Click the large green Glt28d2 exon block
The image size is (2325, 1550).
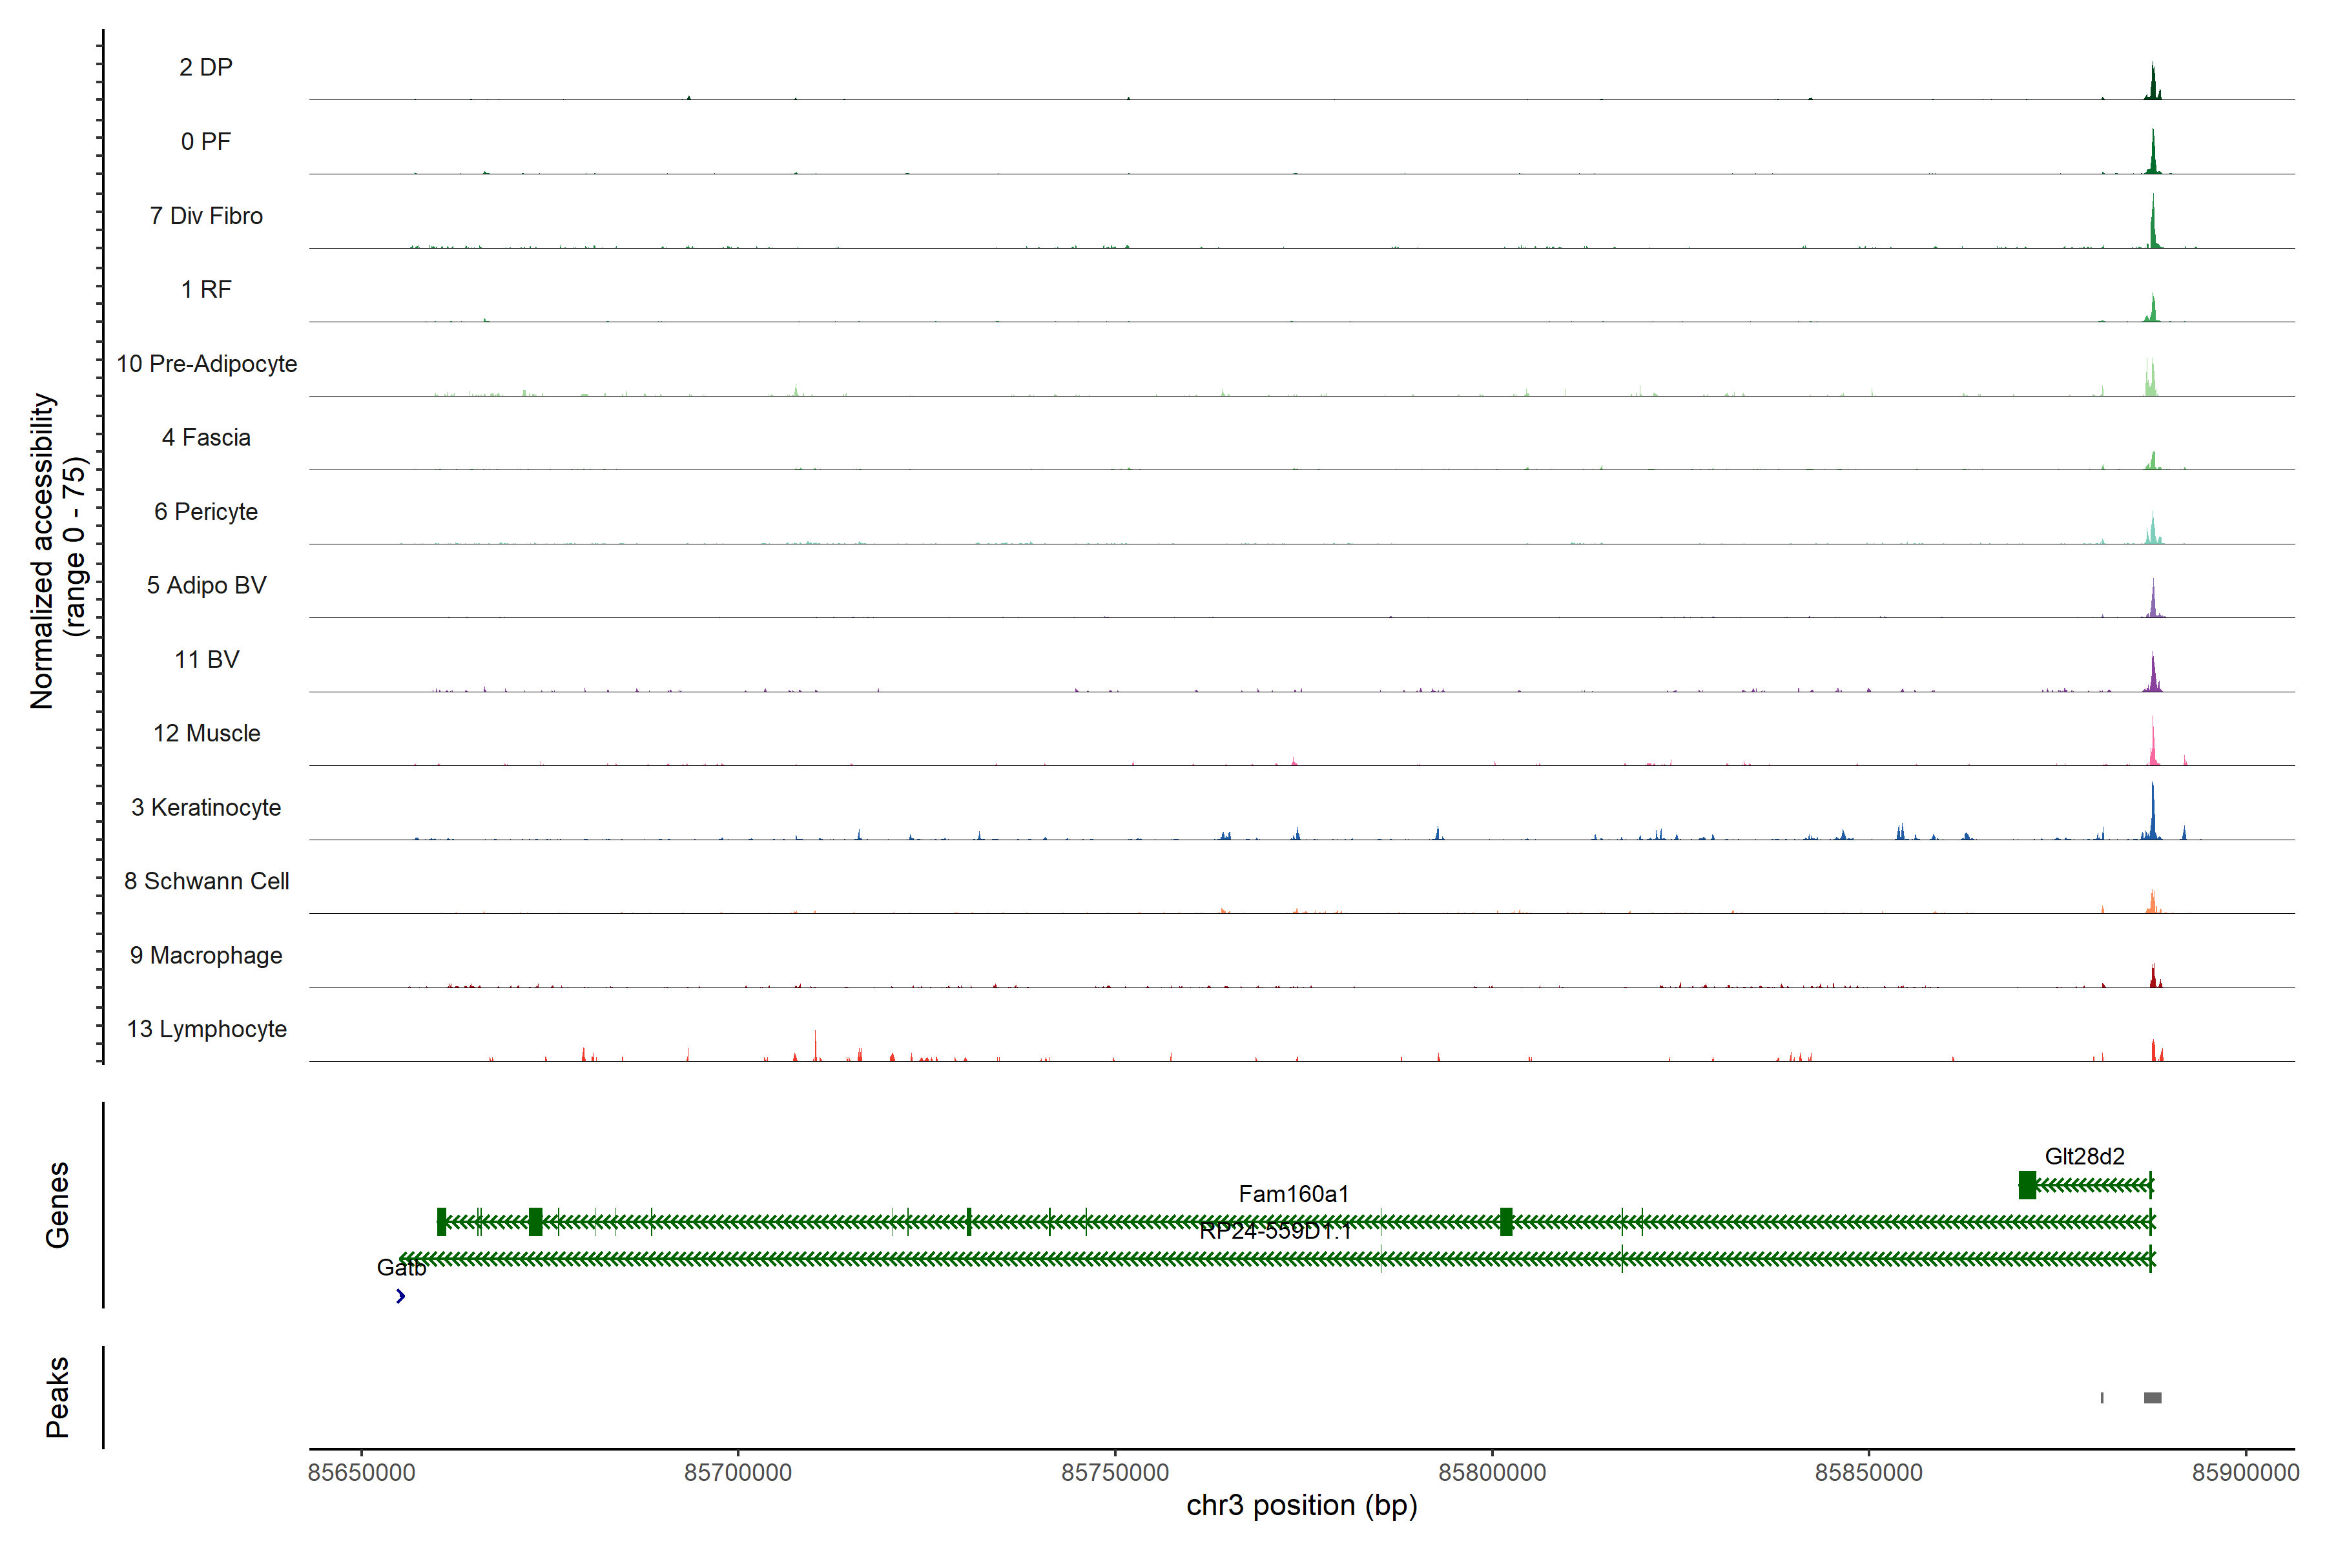tap(2027, 1184)
